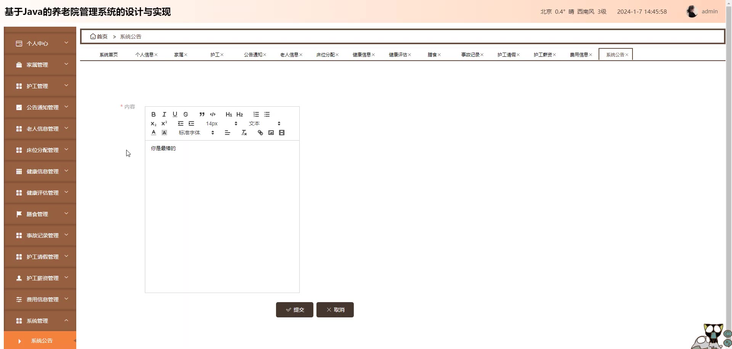
Task: Apply subscript formatting
Action: tap(153, 123)
